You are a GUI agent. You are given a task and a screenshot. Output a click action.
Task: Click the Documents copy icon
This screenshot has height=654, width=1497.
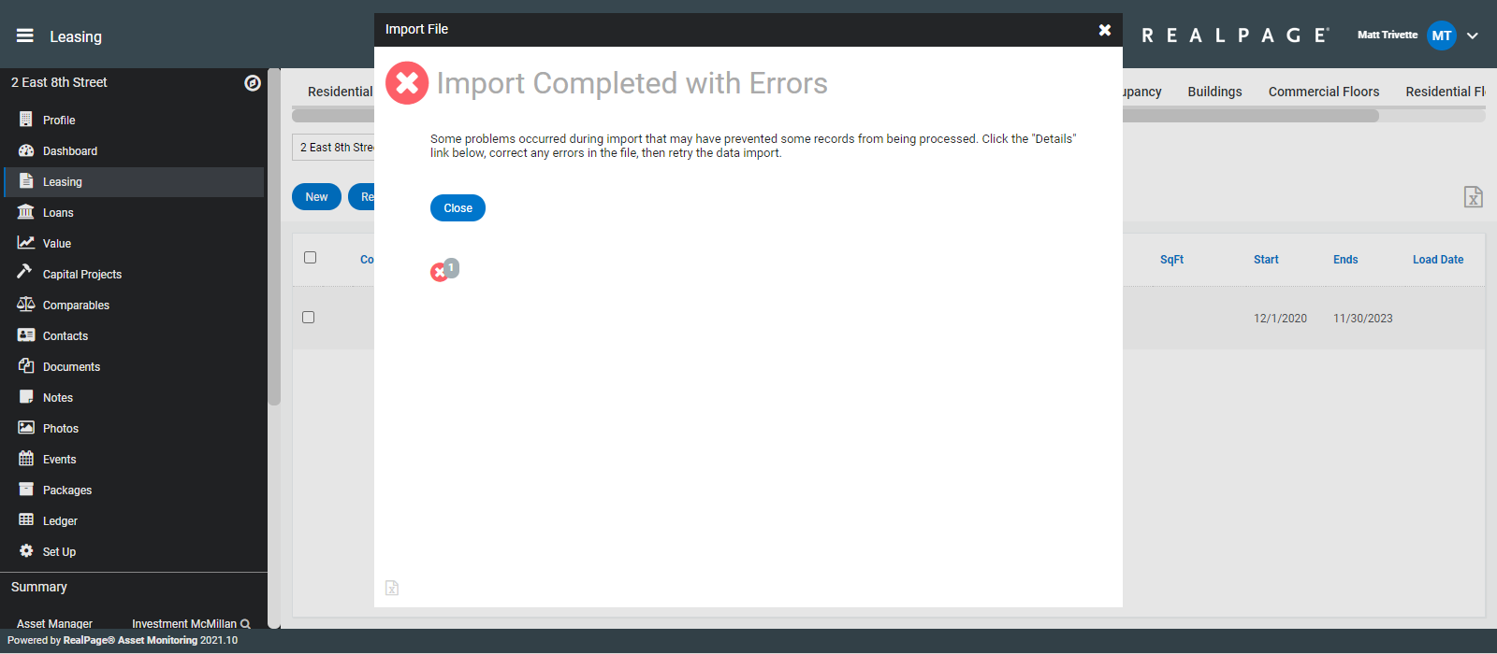[26, 366]
